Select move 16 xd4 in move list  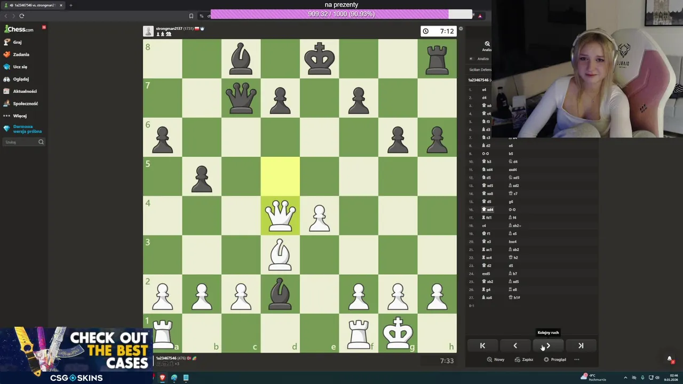tap(488, 210)
